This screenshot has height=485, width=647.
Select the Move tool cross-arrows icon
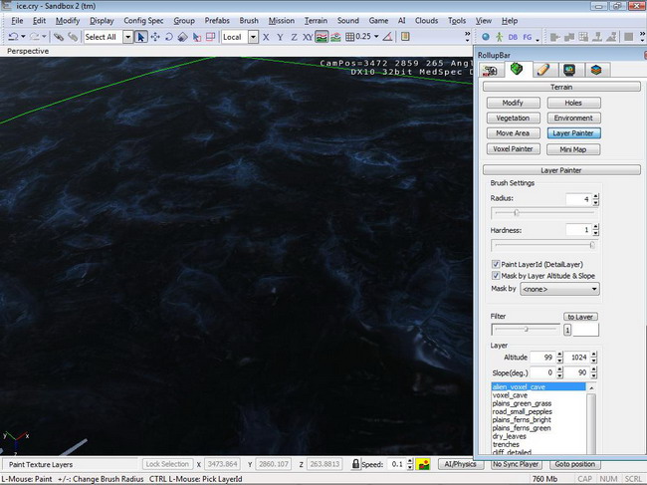[x=155, y=37]
